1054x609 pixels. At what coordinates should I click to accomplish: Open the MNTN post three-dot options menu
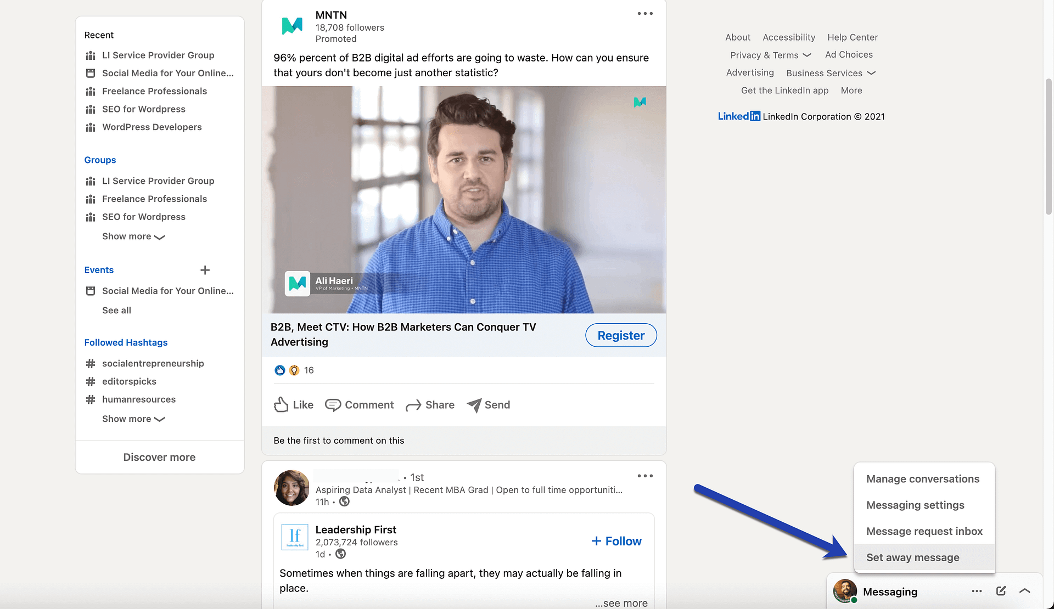(x=645, y=14)
